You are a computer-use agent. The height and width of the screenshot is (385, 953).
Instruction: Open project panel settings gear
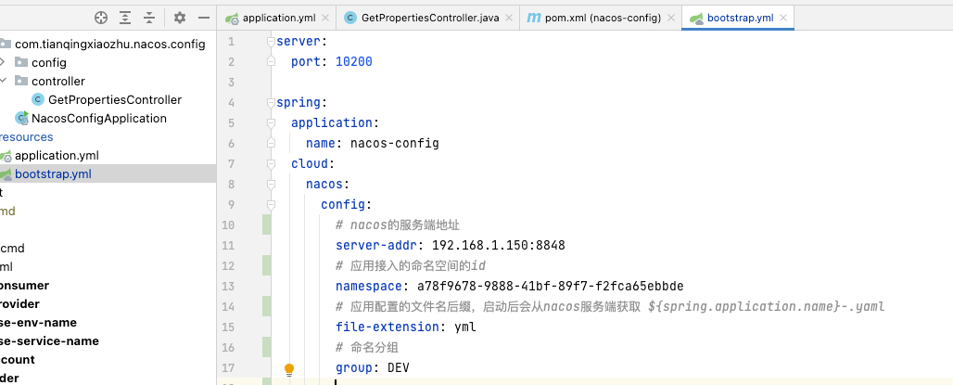pos(180,18)
